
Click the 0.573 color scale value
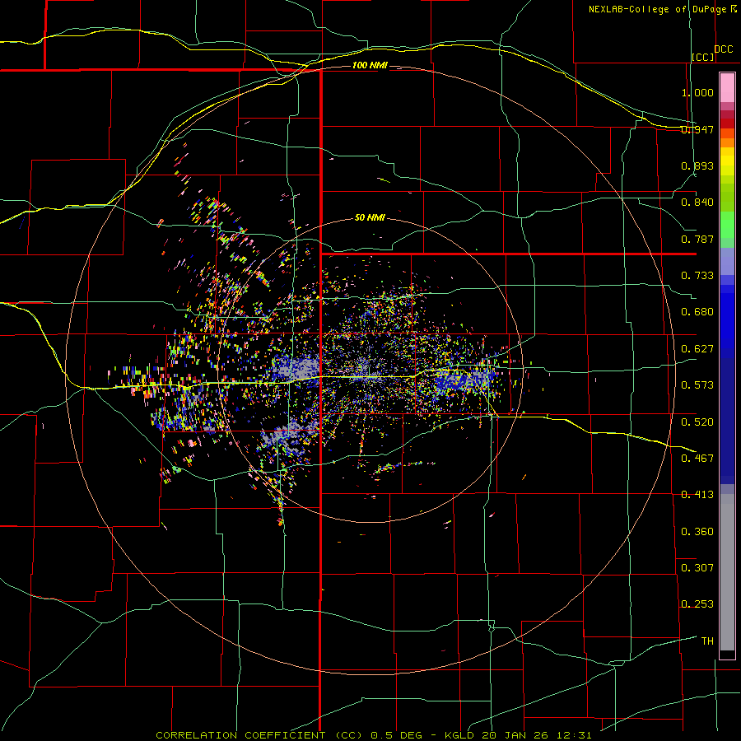697,385
